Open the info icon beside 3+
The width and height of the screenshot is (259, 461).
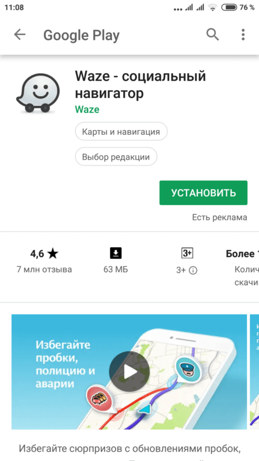(x=193, y=271)
